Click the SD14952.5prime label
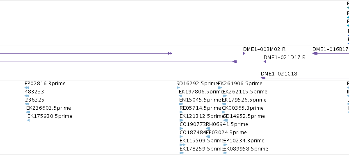 244,116
